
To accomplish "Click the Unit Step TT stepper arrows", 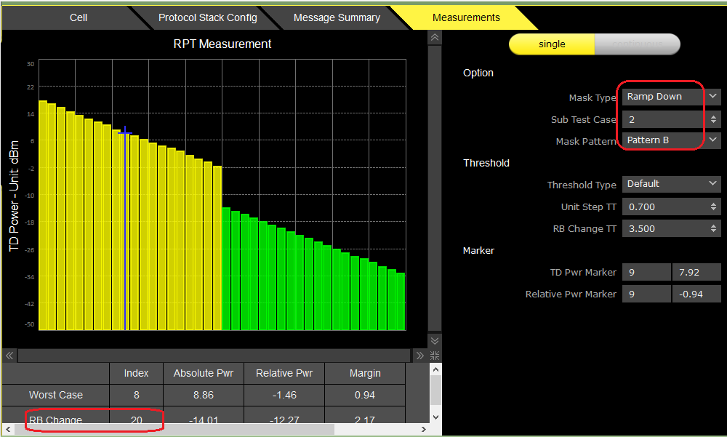I will (713, 207).
